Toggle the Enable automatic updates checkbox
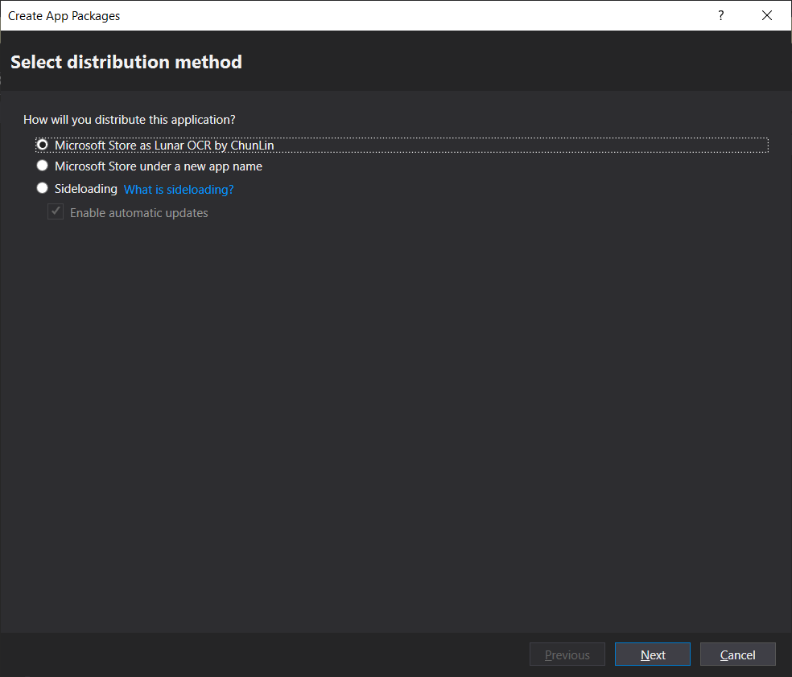Screen dimensions: 792x677 pos(56,212)
